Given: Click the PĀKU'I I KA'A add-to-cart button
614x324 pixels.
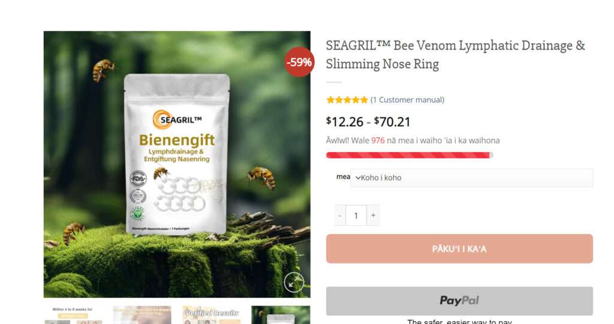Looking at the screenshot, I should tap(459, 249).
